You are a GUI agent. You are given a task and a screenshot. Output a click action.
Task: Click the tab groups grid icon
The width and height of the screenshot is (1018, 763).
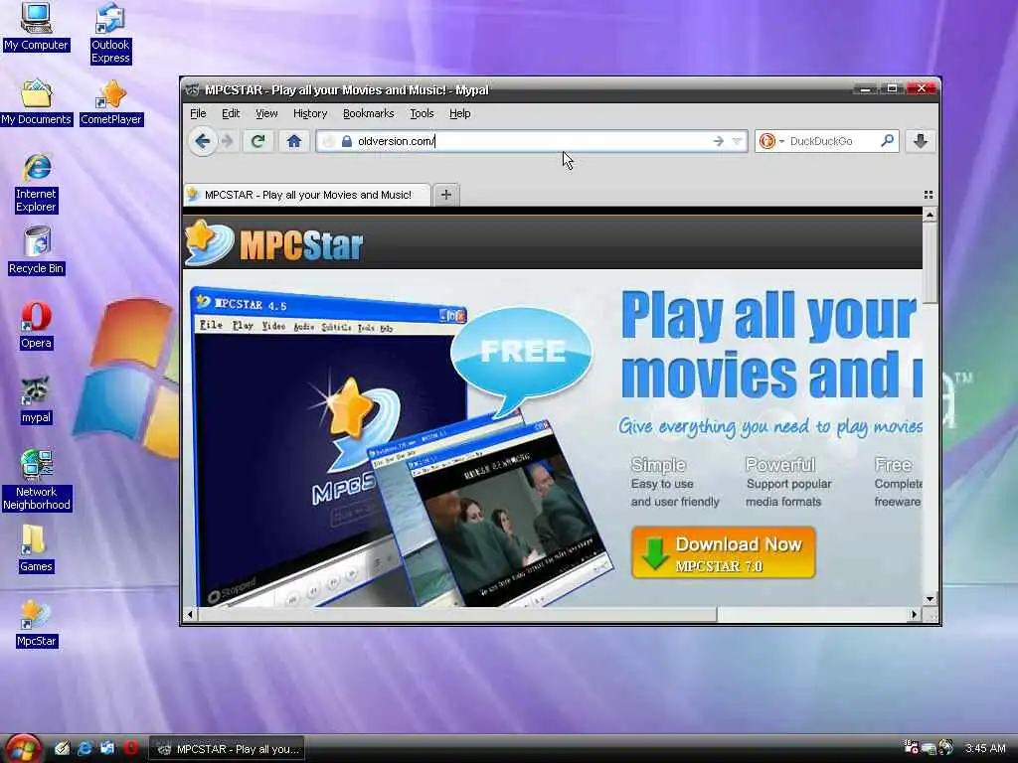click(x=929, y=195)
